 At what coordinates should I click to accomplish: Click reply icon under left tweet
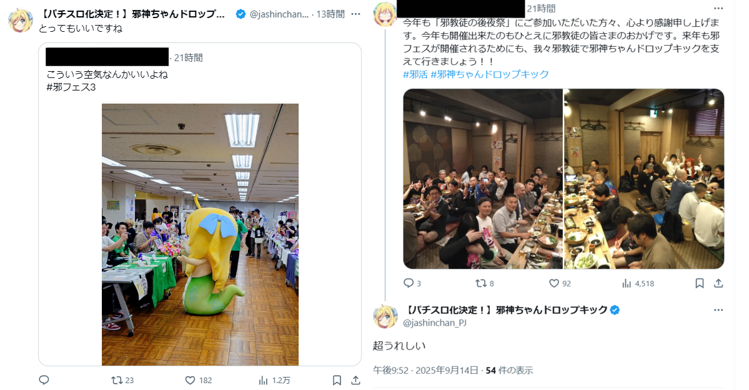[44, 380]
